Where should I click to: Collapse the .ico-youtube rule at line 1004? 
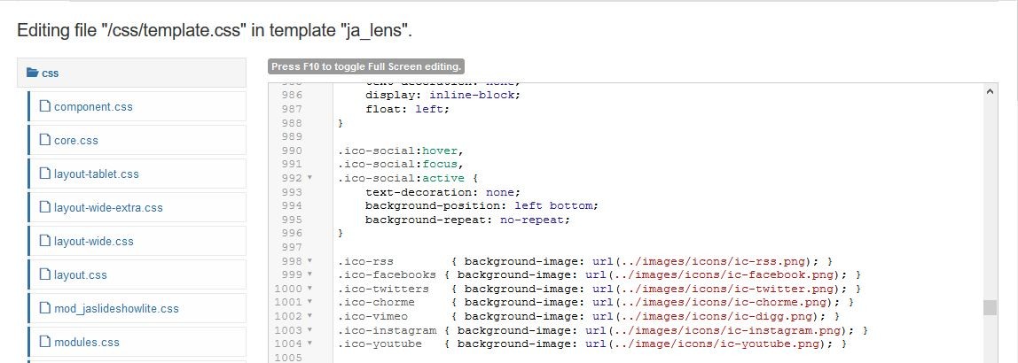[x=309, y=344]
